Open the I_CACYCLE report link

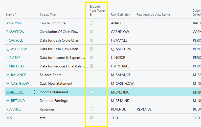tap(14, 40)
